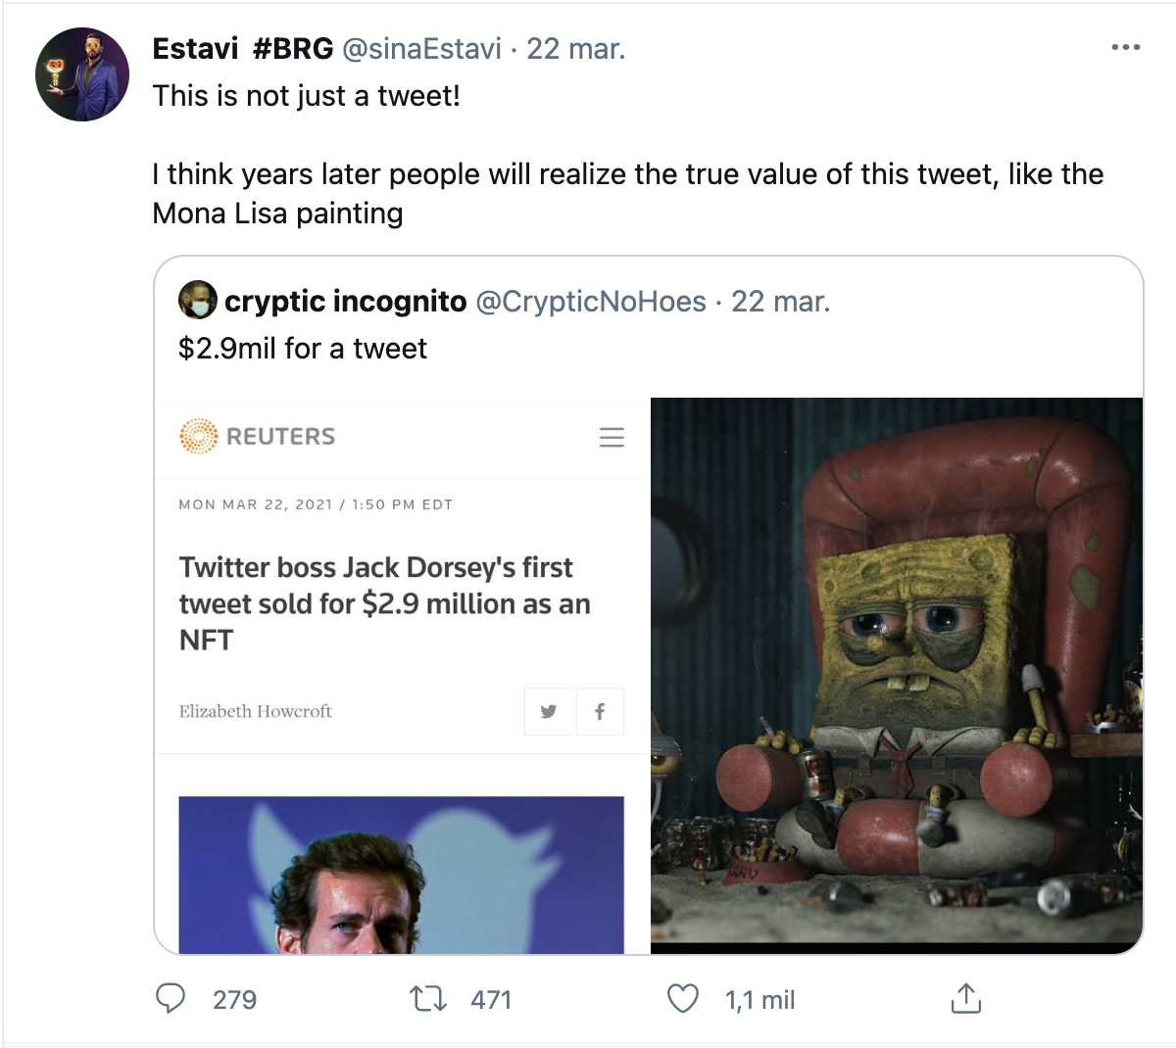
Task: Like the tweet with the heart icon
Action: pos(683,999)
